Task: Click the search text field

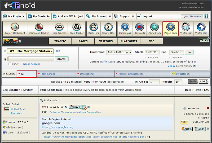Action: pyautogui.click(x=31, y=59)
